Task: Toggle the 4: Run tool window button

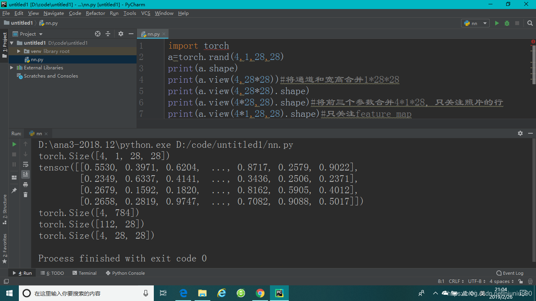Action: tap(22, 273)
